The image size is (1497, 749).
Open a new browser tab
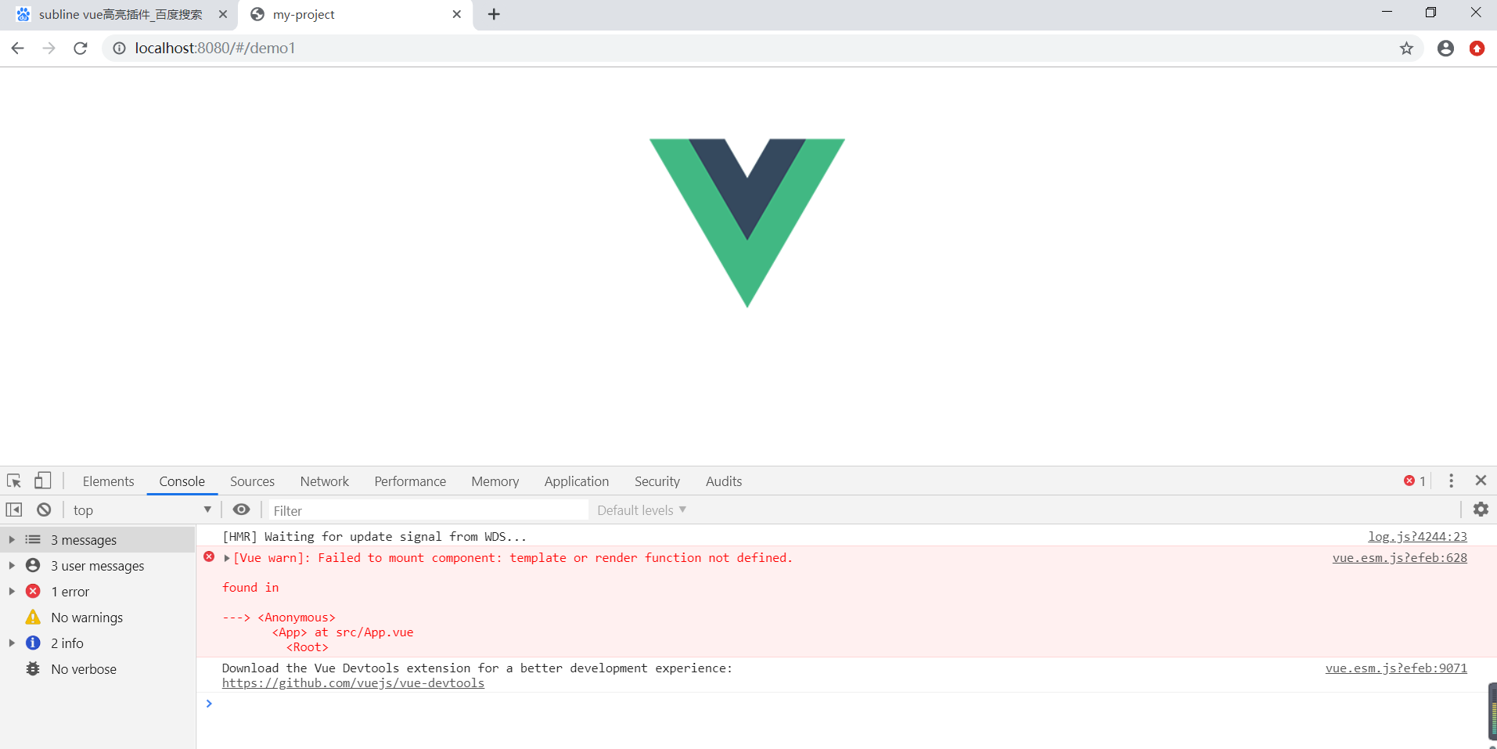point(494,14)
